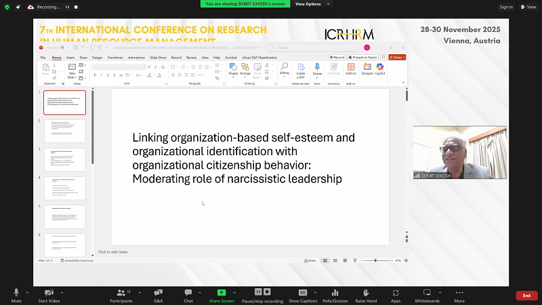The height and width of the screenshot is (305, 542).
Task: Click the Zoom encryption shield icon
Action: 7,7
